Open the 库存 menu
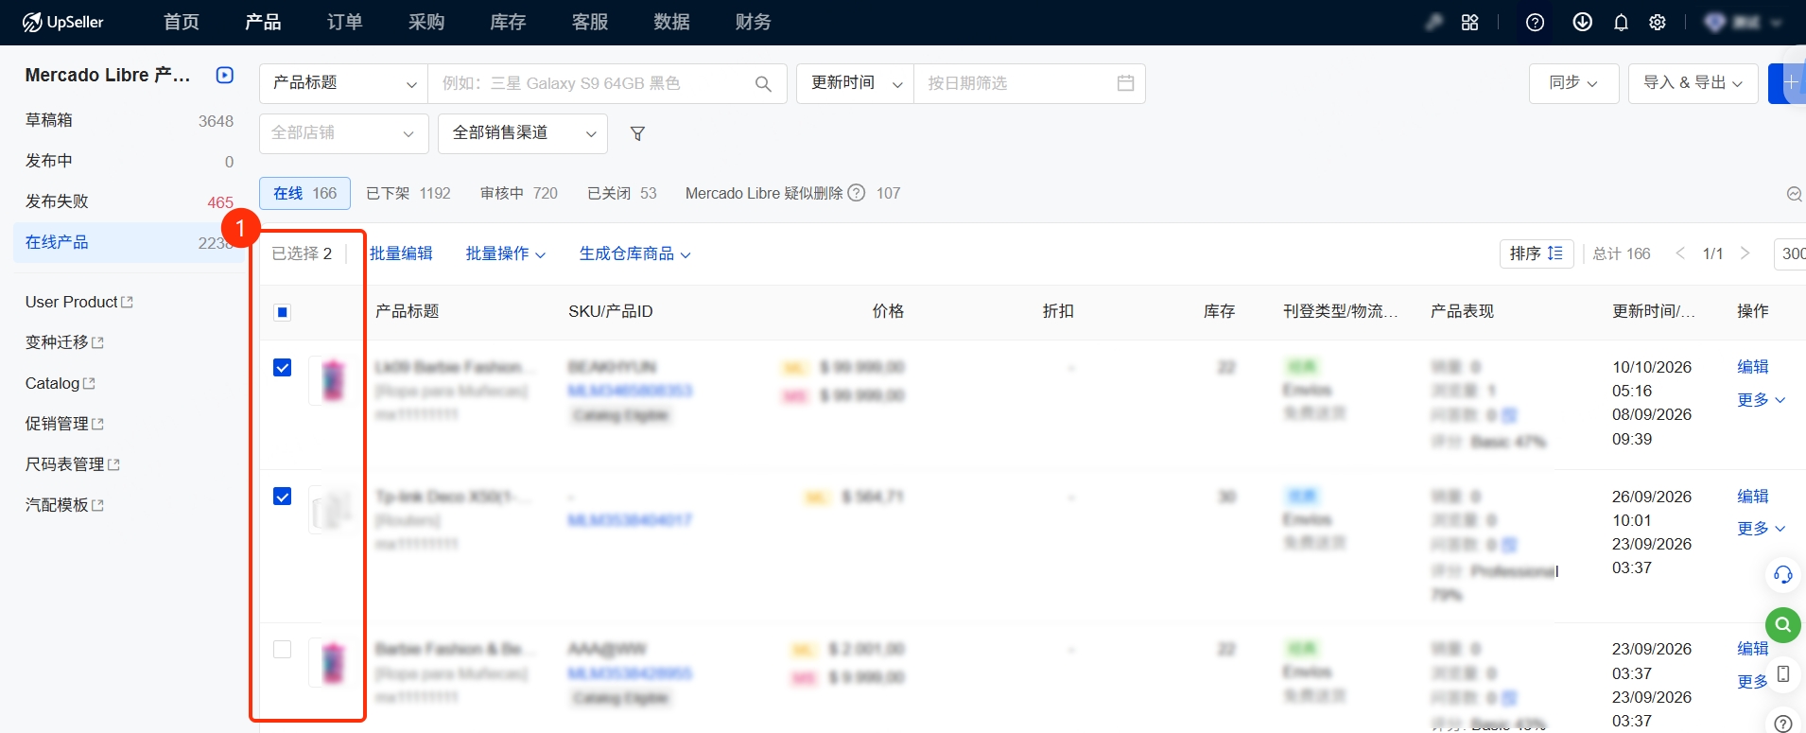This screenshot has height=733, width=1806. pos(508,22)
